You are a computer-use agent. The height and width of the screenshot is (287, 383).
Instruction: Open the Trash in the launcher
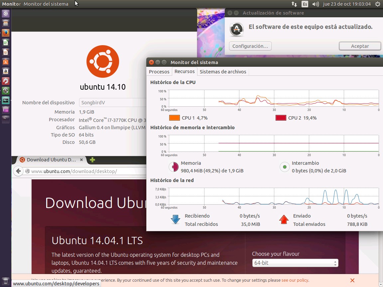(x=6, y=281)
